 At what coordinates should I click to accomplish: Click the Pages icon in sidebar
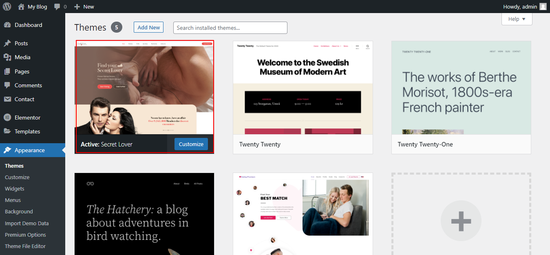7,71
